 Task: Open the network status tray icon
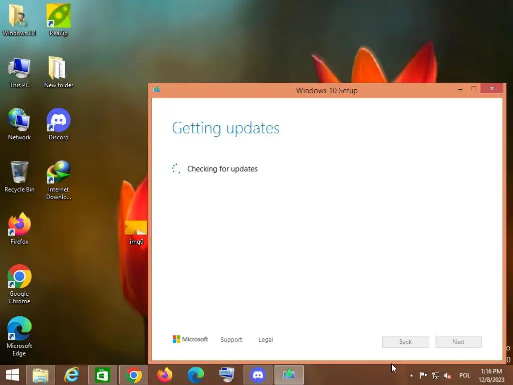pyautogui.click(x=436, y=375)
